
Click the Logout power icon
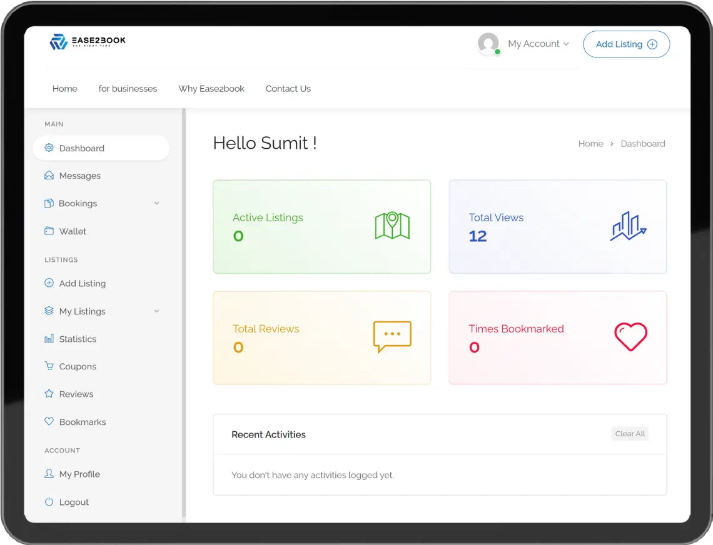pos(49,502)
